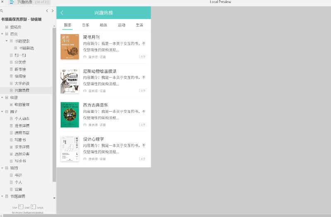Click the 文学 tag on 西方古典音乐 row
331x217 pixels.
coord(143,125)
